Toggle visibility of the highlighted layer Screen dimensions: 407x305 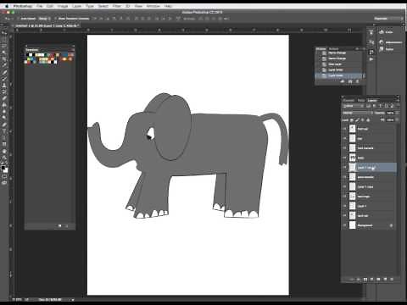click(x=345, y=167)
